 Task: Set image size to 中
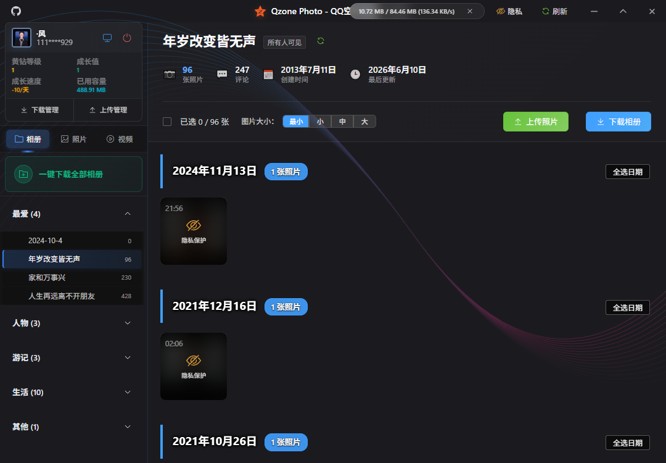coord(342,122)
